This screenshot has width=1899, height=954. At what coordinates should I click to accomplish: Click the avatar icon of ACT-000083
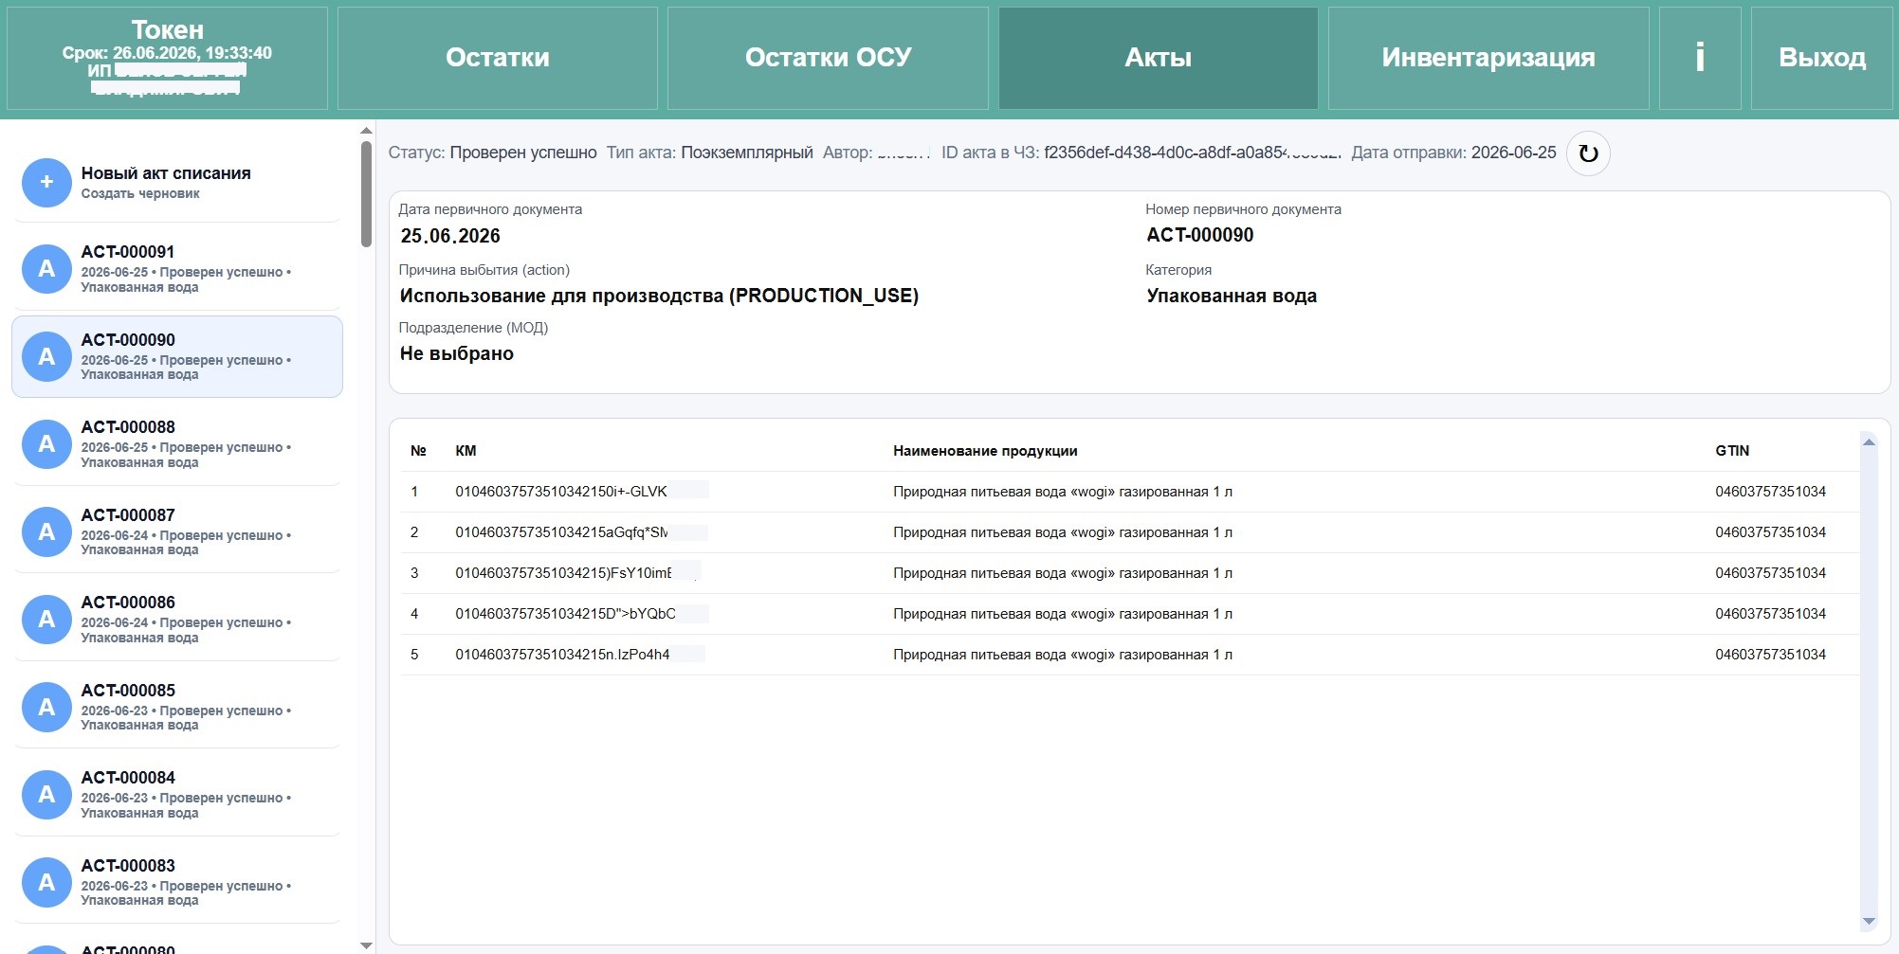coord(46,882)
